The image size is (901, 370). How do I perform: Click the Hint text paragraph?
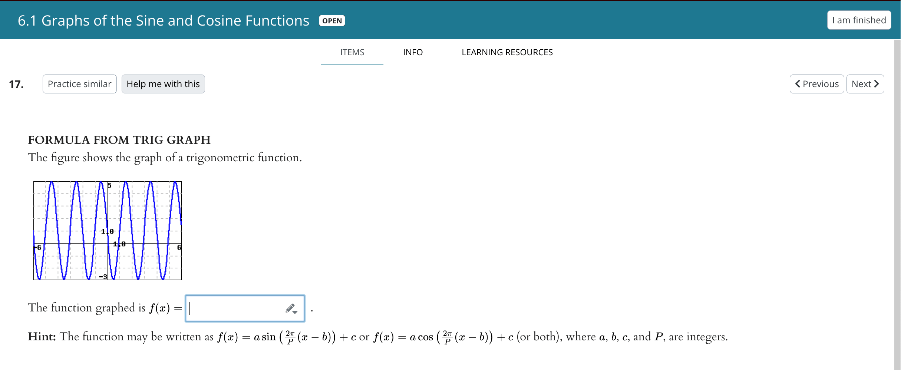[x=378, y=337]
